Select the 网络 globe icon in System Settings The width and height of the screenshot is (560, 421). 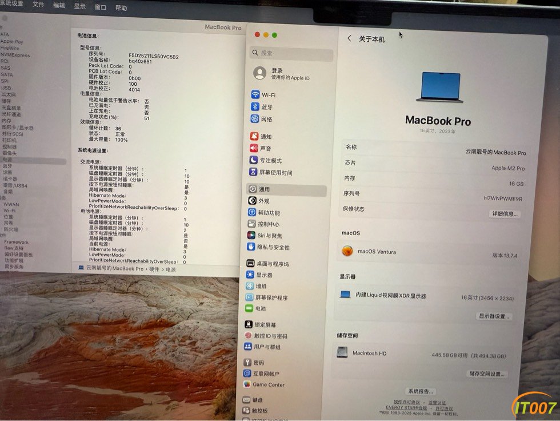pyautogui.click(x=255, y=118)
